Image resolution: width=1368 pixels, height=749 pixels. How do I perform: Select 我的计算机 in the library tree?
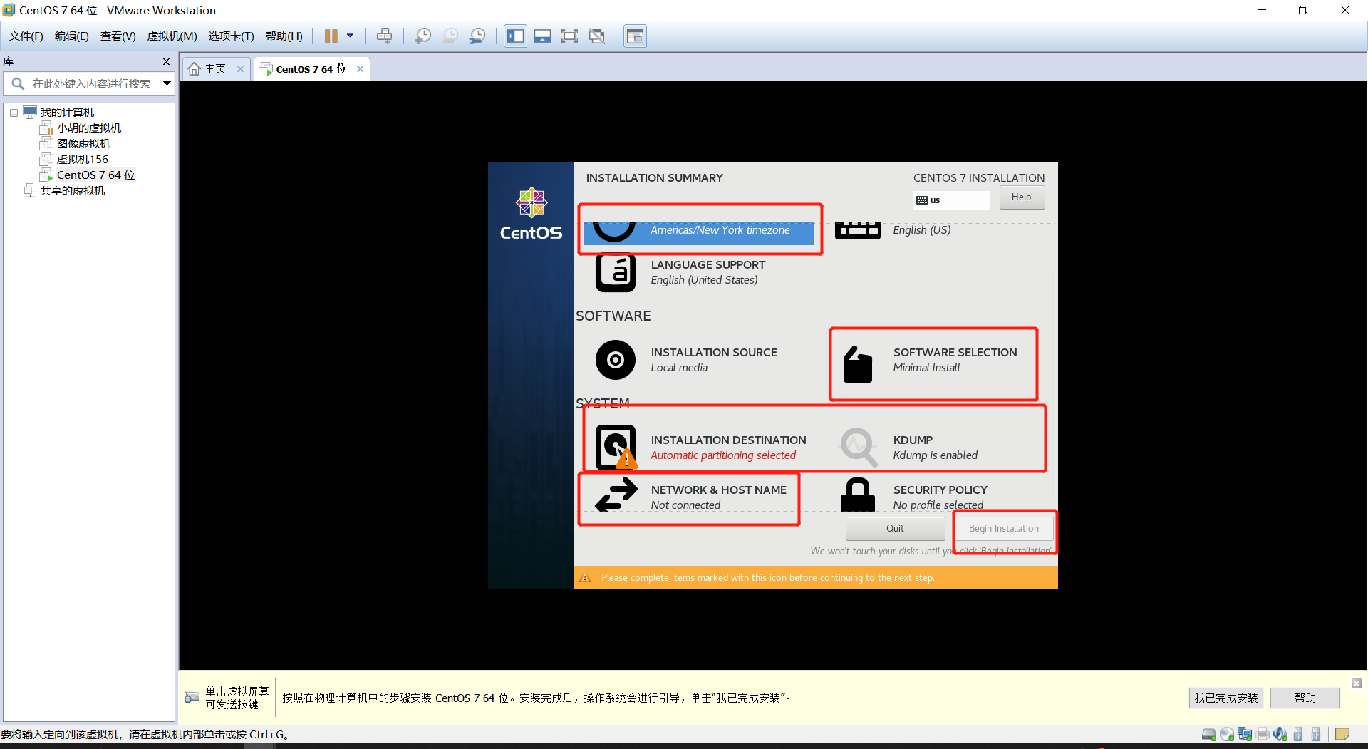click(67, 113)
